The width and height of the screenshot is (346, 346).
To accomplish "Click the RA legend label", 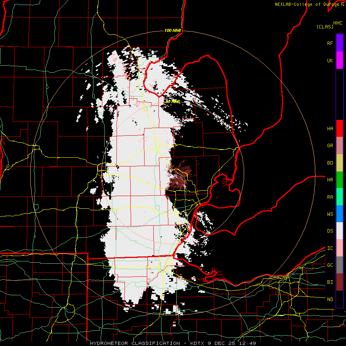I will (330, 197).
